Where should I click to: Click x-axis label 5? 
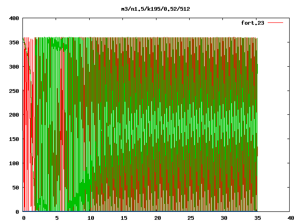coord(57,218)
